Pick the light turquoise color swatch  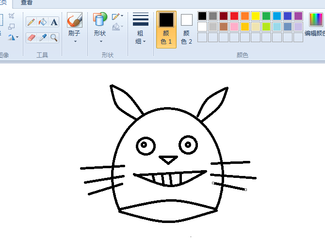tap(277, 27)
